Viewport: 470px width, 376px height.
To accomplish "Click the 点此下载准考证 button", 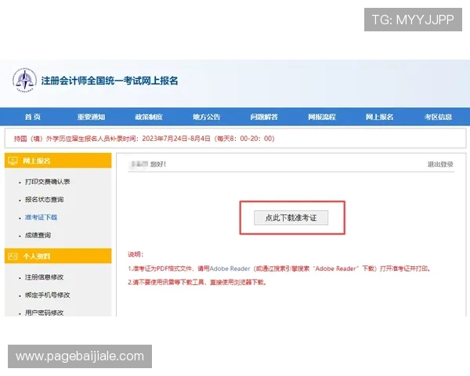I will pyautogui.click(x=291, y=218).
